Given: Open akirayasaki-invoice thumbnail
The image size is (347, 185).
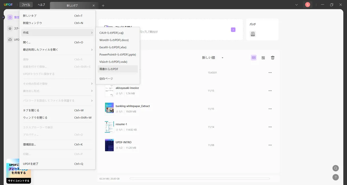Looking at the screenshot, I should (109, 91).
